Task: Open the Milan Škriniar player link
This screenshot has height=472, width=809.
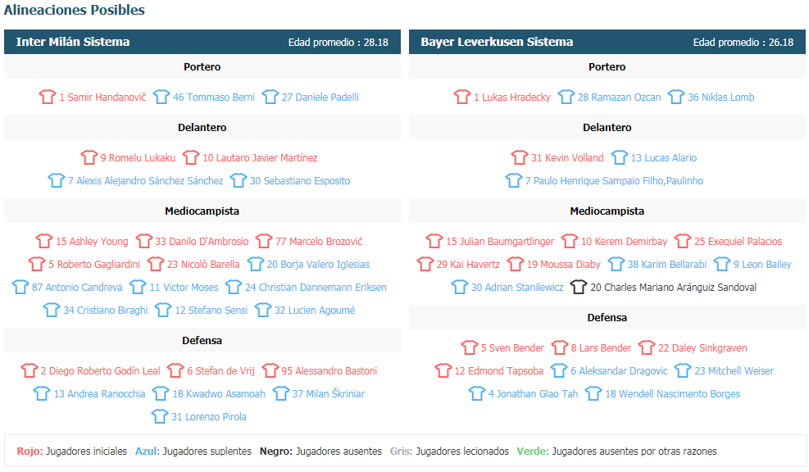Action: (x=328, y=394)
